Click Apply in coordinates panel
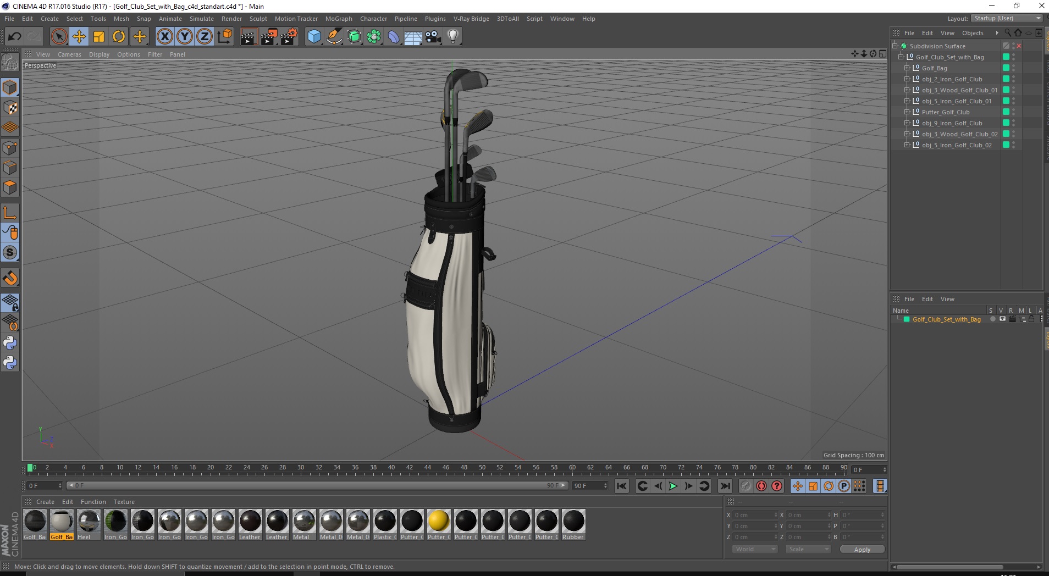Screen dimensions: 1049x576 [862, 550]
